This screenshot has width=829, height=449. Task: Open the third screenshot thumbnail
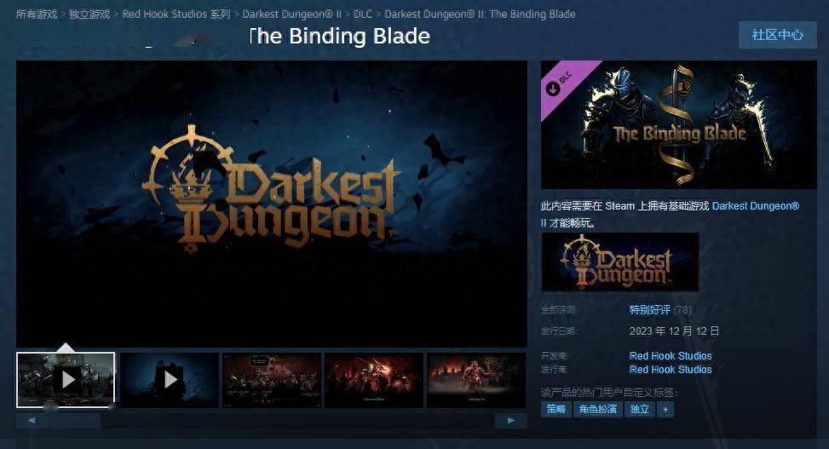(272, 380)
